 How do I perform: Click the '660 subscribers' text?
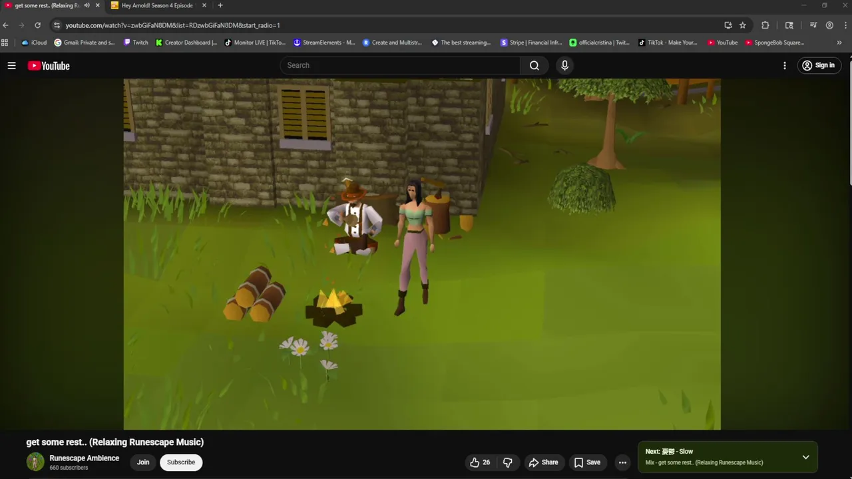pyautogui.click(x=69, y=468)
